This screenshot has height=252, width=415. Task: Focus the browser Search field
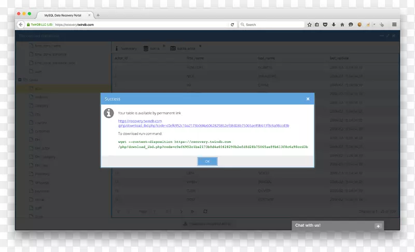click(272, 24)
